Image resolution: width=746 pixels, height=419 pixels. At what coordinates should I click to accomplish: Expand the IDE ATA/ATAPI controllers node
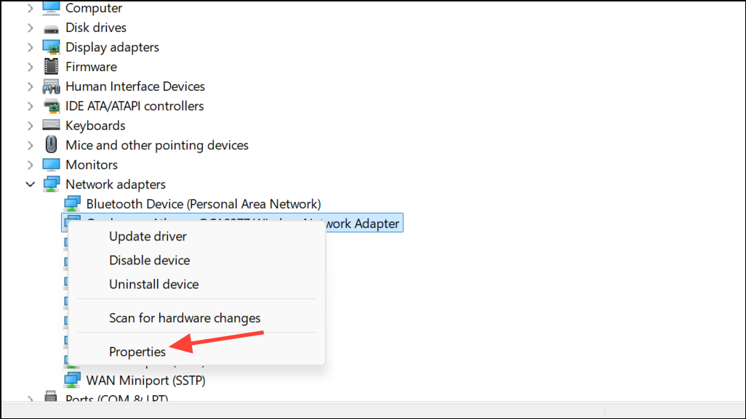30,106
